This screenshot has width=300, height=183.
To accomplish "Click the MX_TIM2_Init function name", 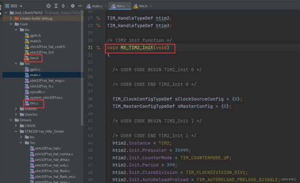I will (137, 48).
